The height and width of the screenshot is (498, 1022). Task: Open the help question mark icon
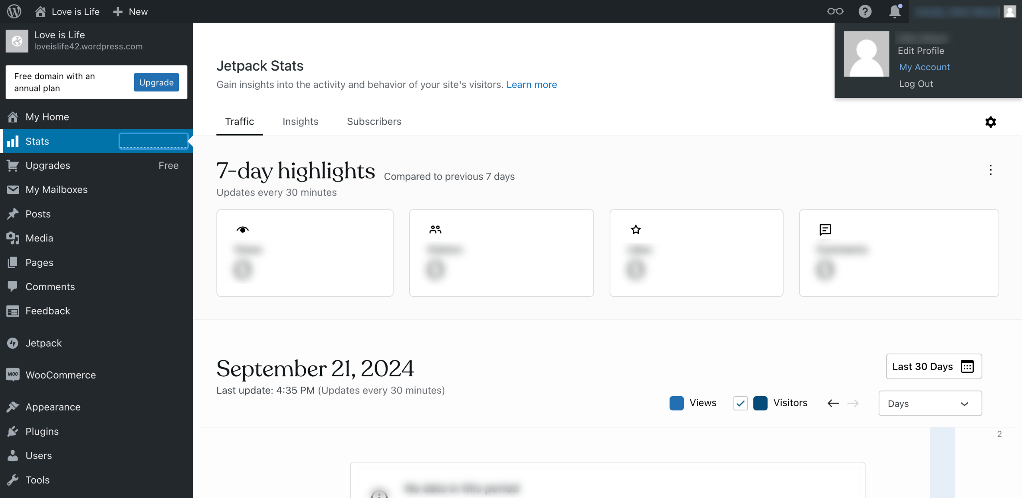point(865,11)
